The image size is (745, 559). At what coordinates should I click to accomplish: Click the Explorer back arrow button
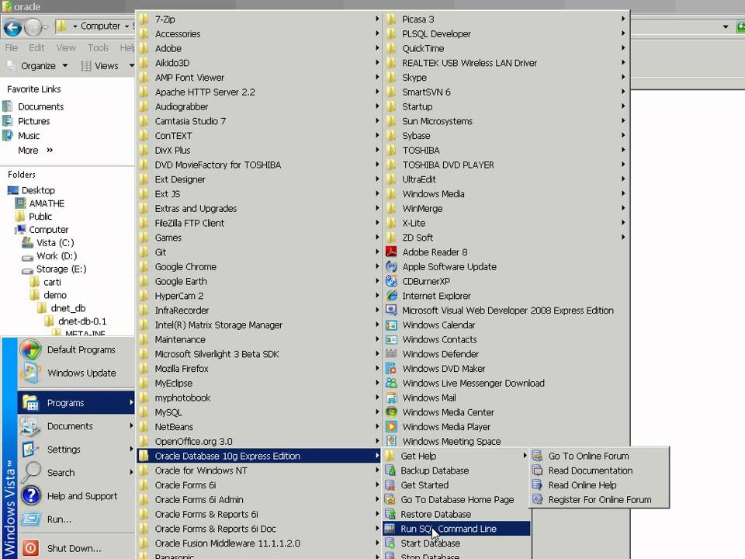13,28
